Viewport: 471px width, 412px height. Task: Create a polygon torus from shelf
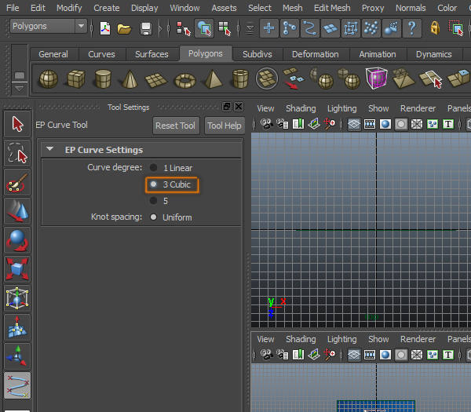coord(184,79)
